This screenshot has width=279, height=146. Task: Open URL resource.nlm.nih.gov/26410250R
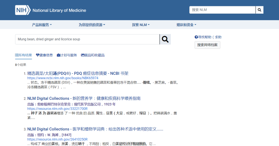(57, 140)
